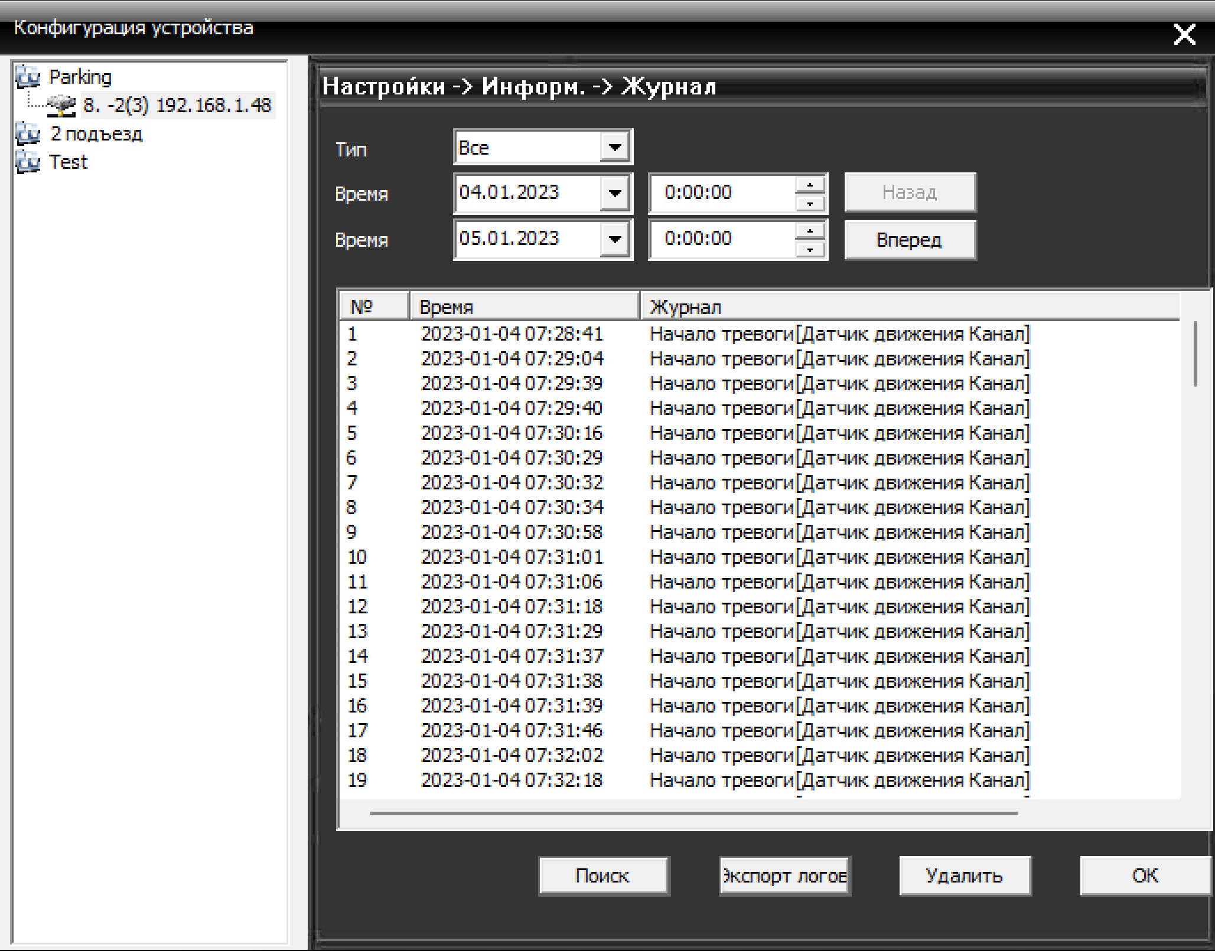Image resolution: width=1215 pixels, height=951 pixels.
Task: Open the Тип dropdown list
Action: (614, 148)
